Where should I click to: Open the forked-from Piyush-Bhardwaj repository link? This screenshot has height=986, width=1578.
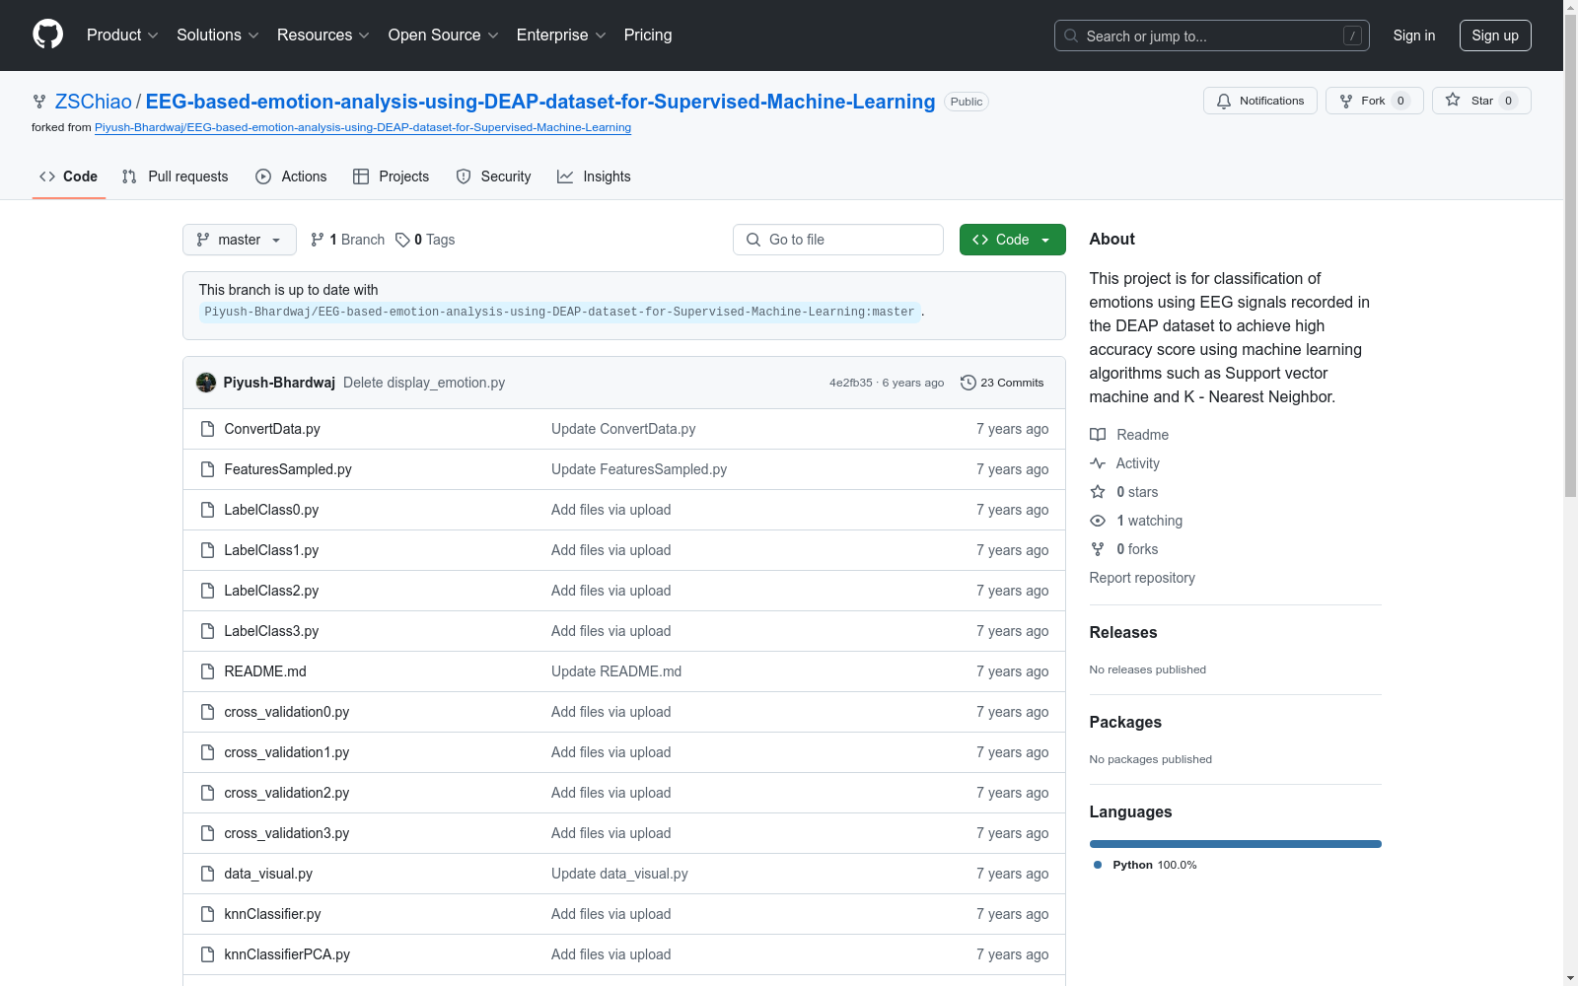coord(363,127)
